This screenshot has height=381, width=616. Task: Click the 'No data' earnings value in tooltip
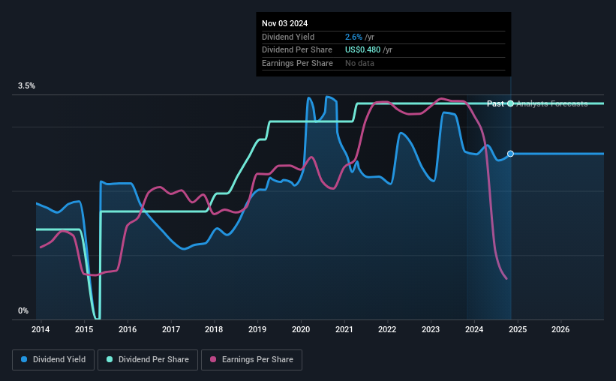coord(359,63)
